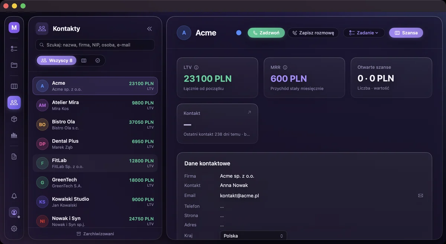446x244 pixels.
Task: Select the Kowalski Studio contact row
Action: click(x=95, y=202)
